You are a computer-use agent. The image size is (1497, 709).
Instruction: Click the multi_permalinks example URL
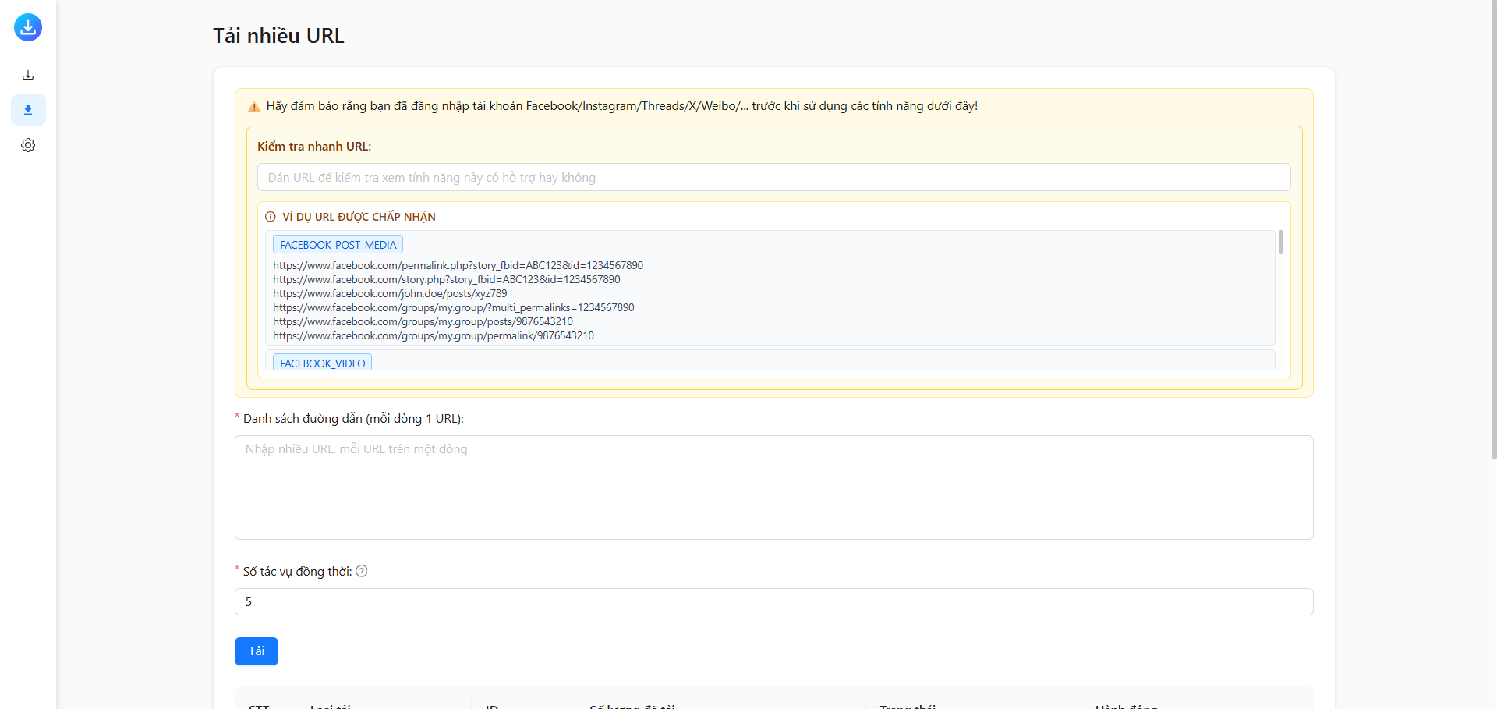click(454, 307)
